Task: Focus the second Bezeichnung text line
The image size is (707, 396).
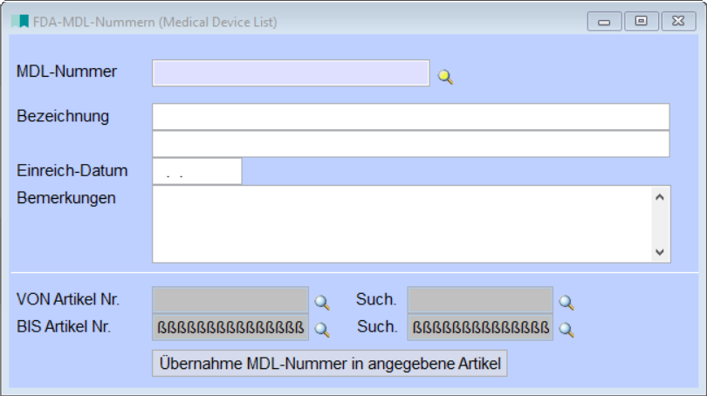Action: (410, 144)
